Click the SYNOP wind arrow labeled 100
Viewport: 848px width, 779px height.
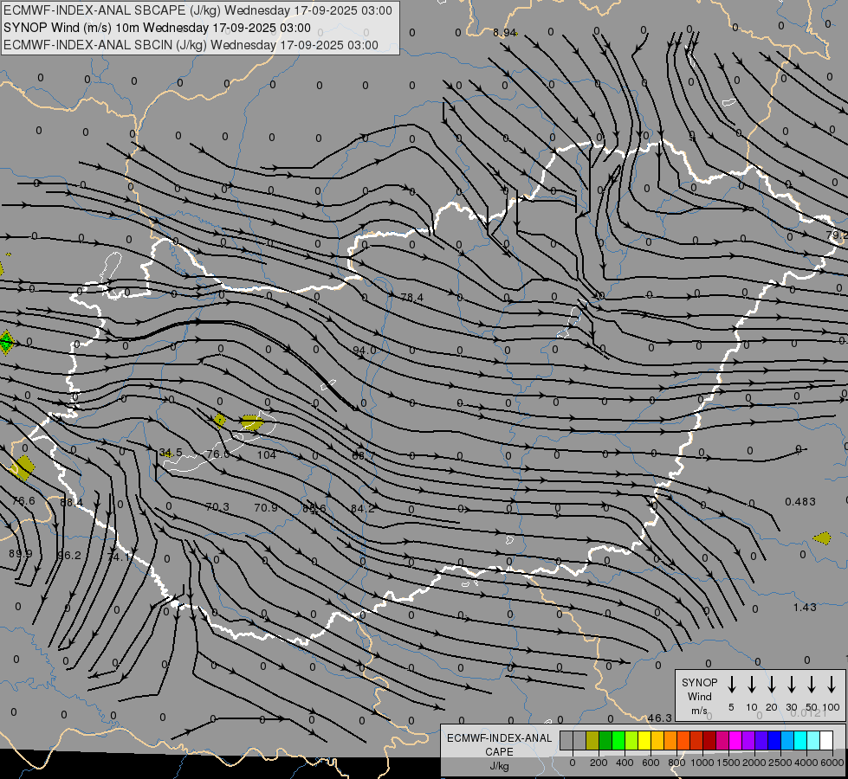[832, 685]
